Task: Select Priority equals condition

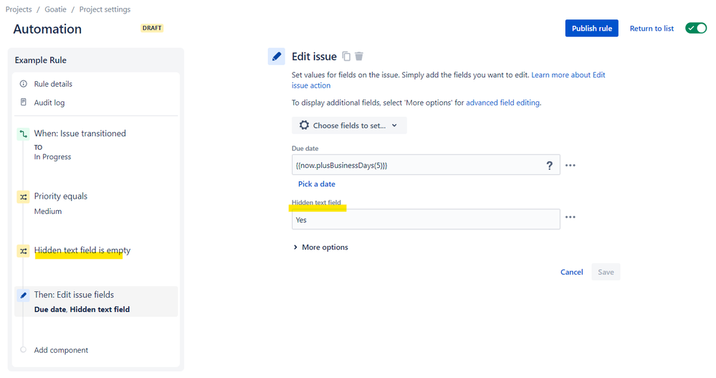Action: click(61, 196)
